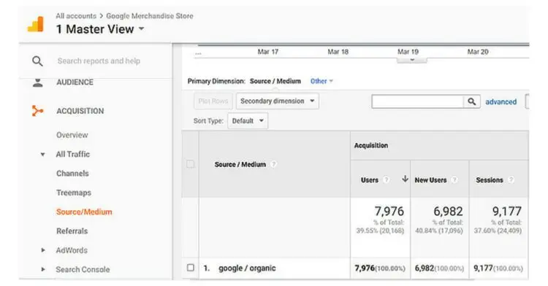
Task: Open the Sort Type Default dropdown
Action: tap(248, 120)
